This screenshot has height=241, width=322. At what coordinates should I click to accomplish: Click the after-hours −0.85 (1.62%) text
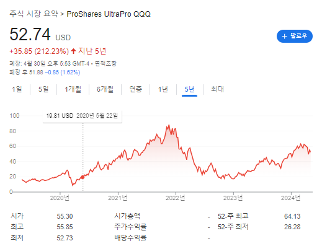tap(63, 72)
